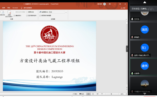Switch to normal view in the status bar
The height and width of the screenshot is (97, 157).
(x=88, y=94)
